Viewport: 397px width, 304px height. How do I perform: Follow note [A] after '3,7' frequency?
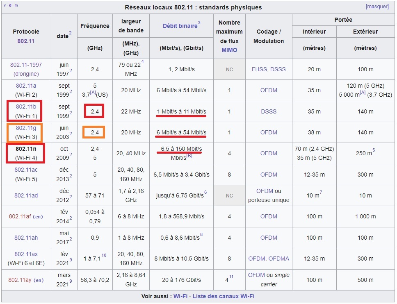[x=93, y=93]
